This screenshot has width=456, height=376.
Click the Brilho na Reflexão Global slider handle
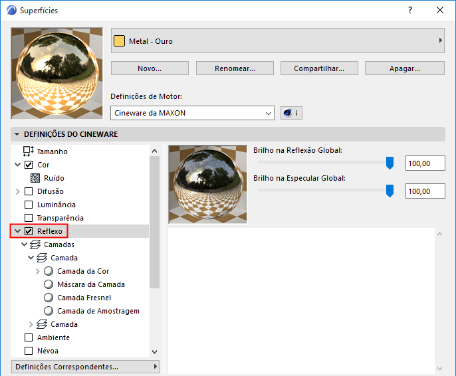tap(390, 163)
